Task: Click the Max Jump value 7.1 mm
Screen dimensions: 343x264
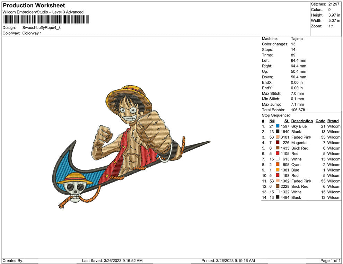Action: 297,104
